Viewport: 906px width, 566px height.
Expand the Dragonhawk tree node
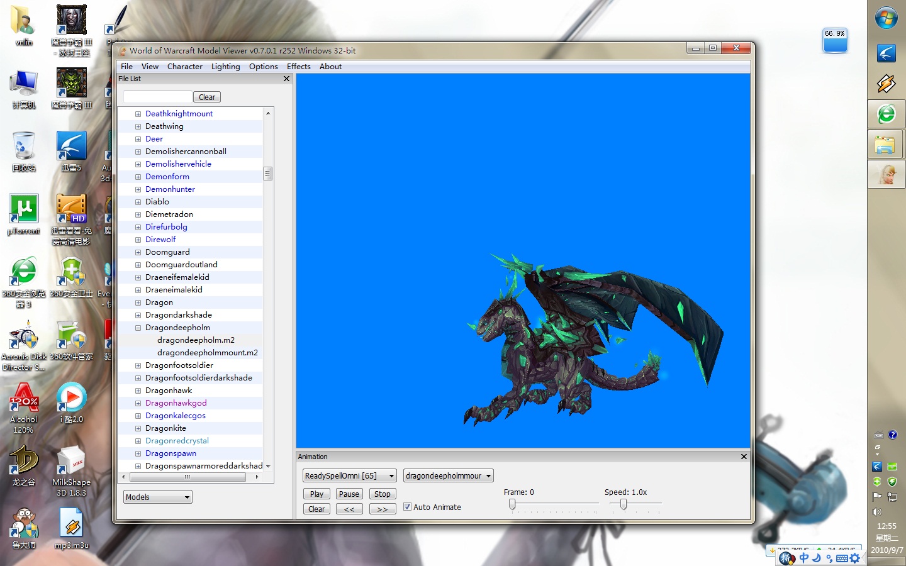click(x=138, y=391)
